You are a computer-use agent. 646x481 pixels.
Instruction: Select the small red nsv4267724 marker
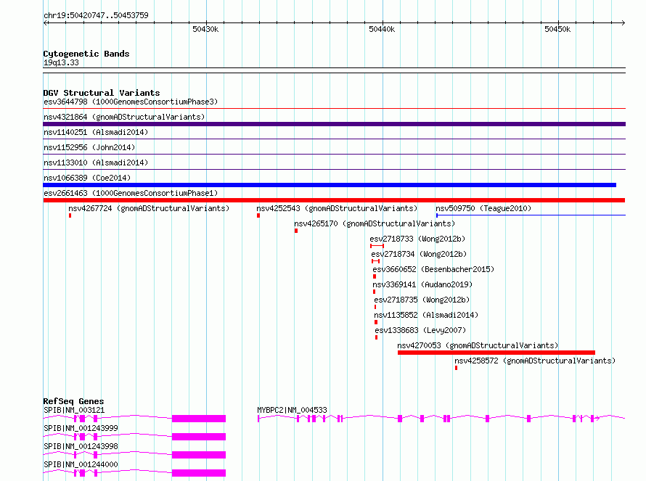70,215
